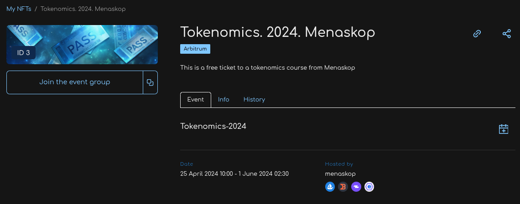Open the white hexagon Element marketplace icon

pyautogui.click(x=369, y=187)
